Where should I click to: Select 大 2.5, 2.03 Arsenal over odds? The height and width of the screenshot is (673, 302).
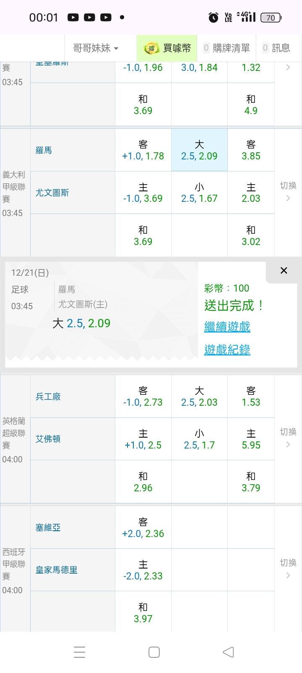(x=199, y=396)
